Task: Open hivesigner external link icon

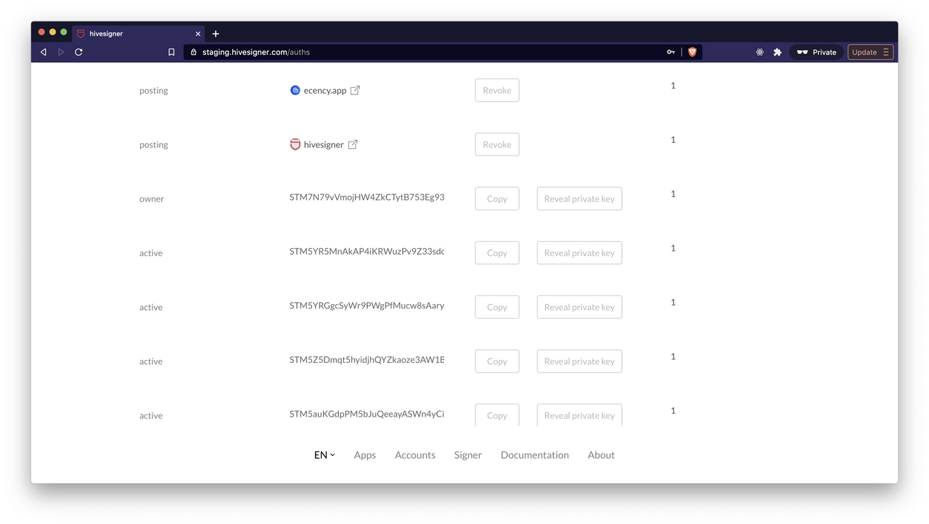Action: [x=353, y=144]
